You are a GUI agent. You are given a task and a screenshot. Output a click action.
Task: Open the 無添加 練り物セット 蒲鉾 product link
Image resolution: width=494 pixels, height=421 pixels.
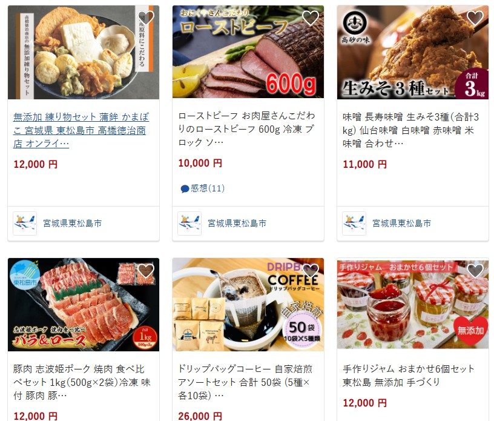pos(81,130)
